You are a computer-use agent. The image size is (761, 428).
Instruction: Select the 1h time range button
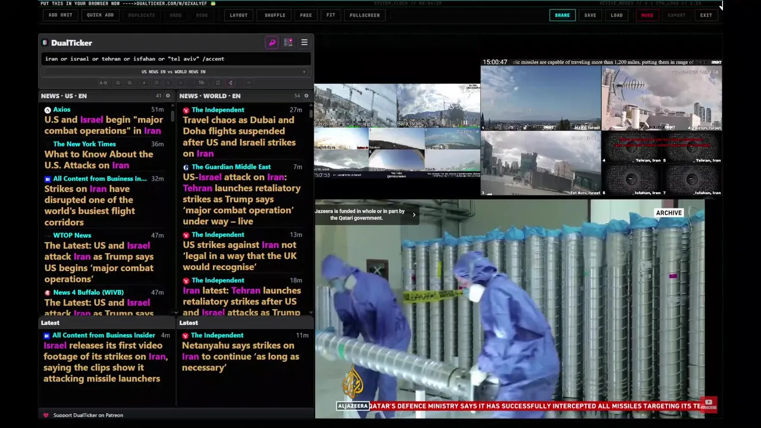coord(201,83)
